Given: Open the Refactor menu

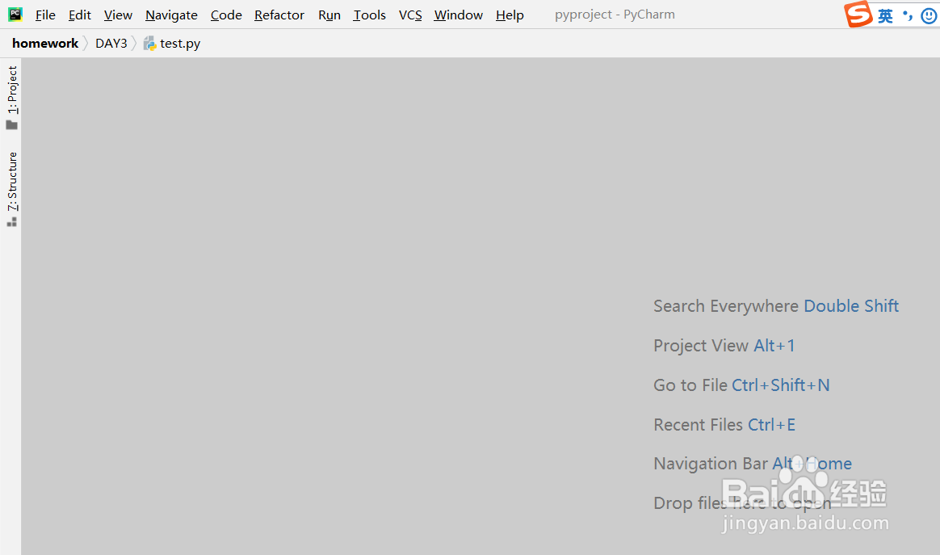Looking at the screenshot, I should (279, 15).
